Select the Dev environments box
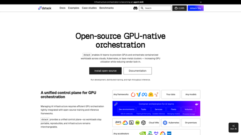Image resolution: width=241 pixels, height=135 pixels. [x=127, y=109]
